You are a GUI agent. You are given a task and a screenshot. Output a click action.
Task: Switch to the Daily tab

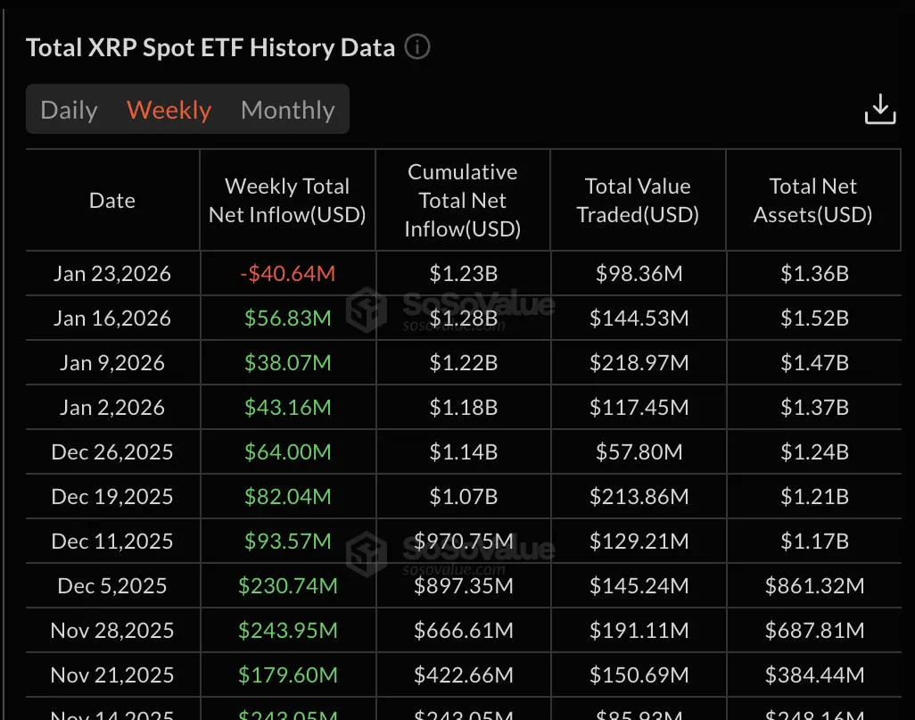click(x=69, y=110)
